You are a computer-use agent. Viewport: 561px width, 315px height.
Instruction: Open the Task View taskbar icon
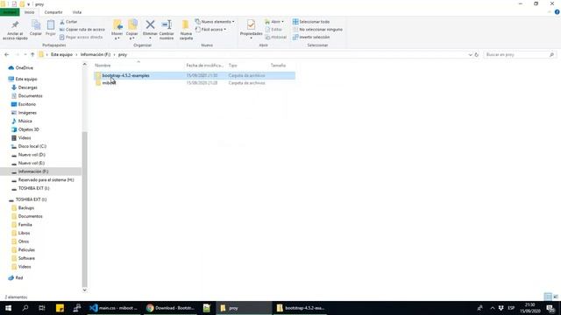point(42,308)
